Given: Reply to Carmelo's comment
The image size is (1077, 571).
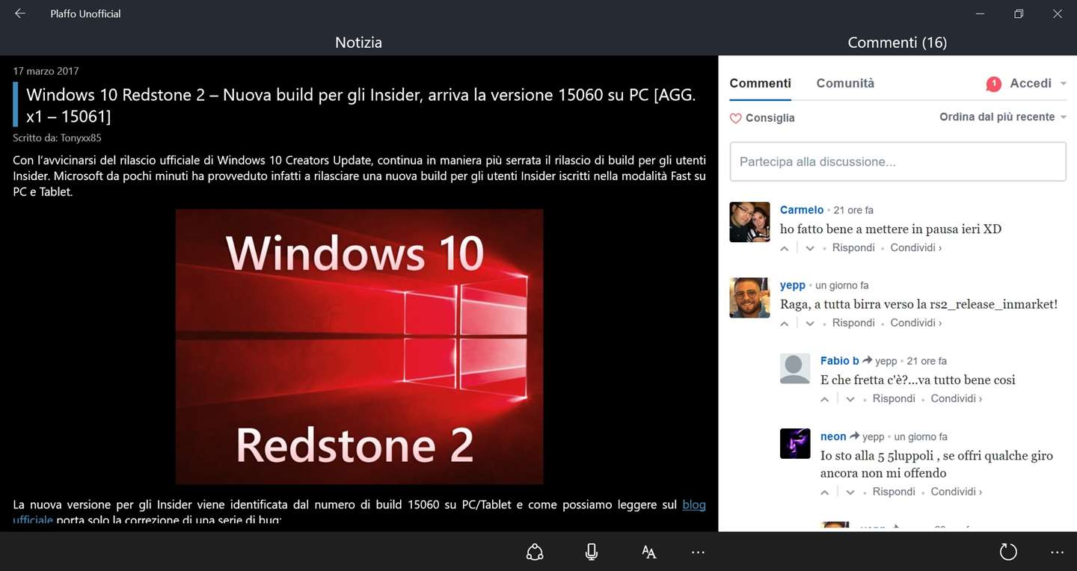Looking at the screenshot, I should (x=853, y=247).
